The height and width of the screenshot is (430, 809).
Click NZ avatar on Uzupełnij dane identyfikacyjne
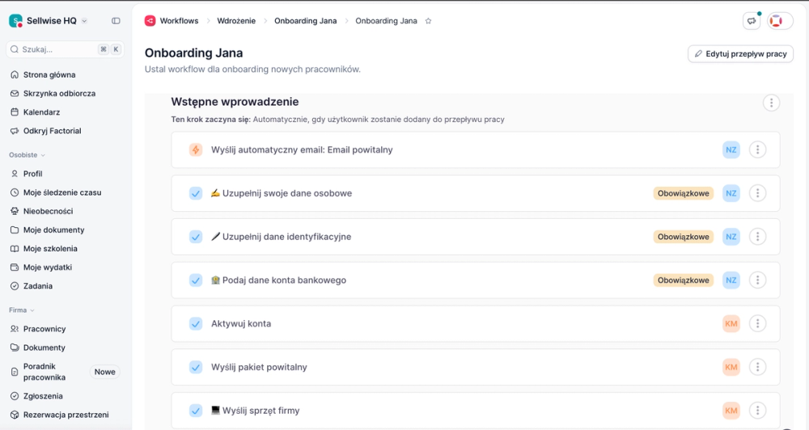[731, 237]
